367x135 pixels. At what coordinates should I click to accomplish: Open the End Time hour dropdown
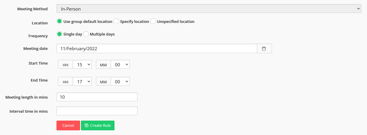pos(82,82)
